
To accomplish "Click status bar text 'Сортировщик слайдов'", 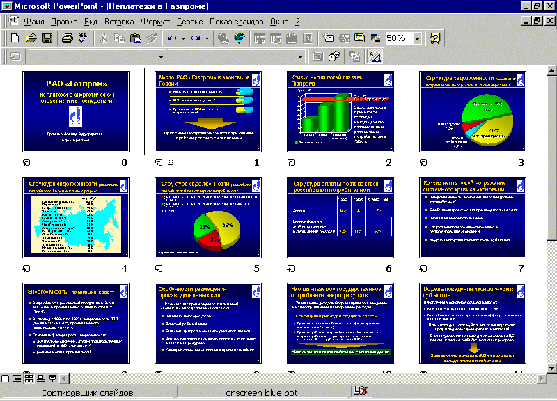I will coord(88,393).
